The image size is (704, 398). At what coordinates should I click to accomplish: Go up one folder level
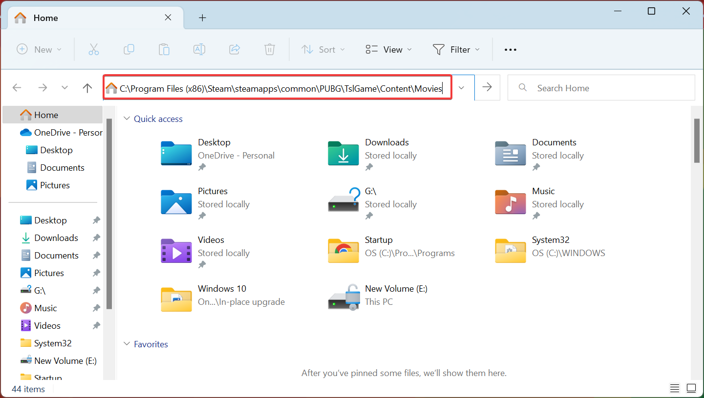[87, 88]
